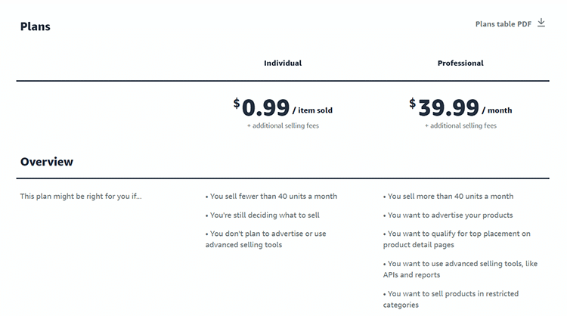Select the Individual plan column header

pos(283,64)
